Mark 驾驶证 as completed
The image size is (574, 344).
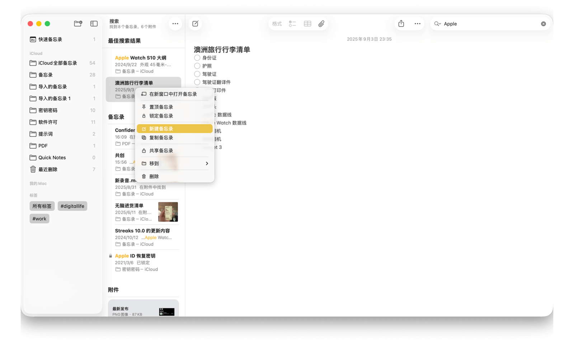[x=197, y=74]
